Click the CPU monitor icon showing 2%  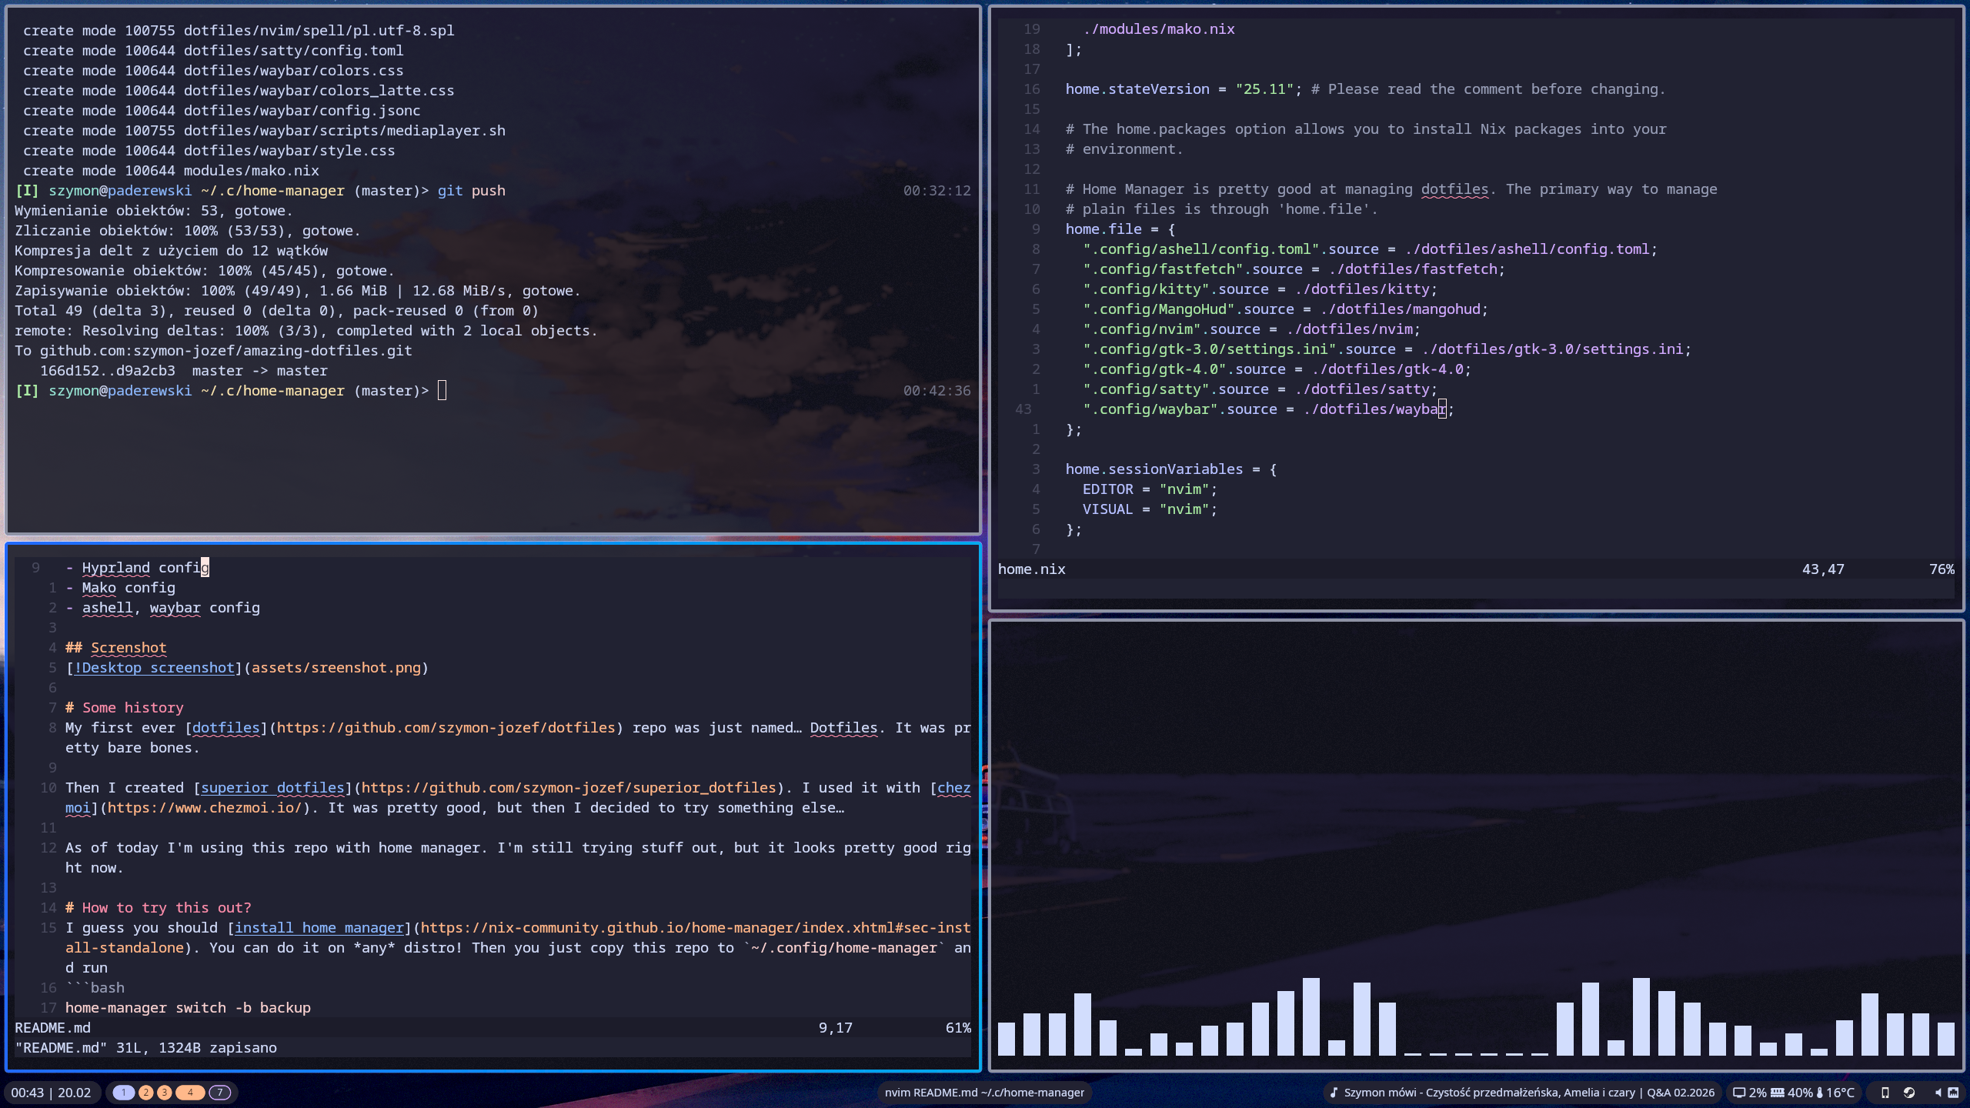[x=1738, y=1092]
